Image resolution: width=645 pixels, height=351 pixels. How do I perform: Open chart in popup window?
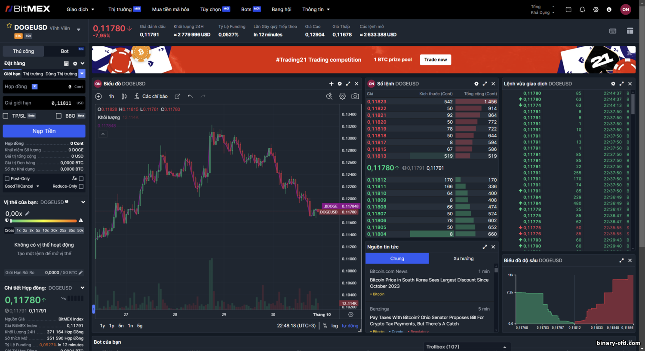tap(178, 96)
